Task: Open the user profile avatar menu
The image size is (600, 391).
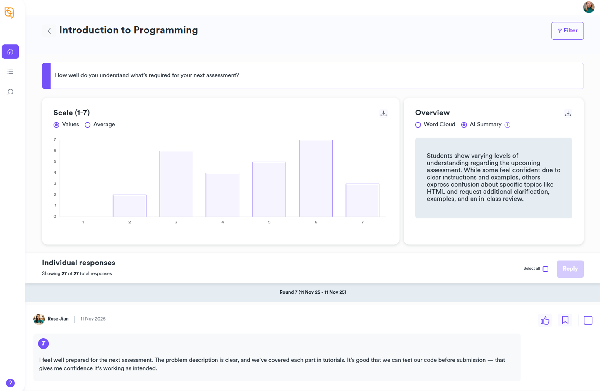Action: pyautogui.click(x=588, y=7)
